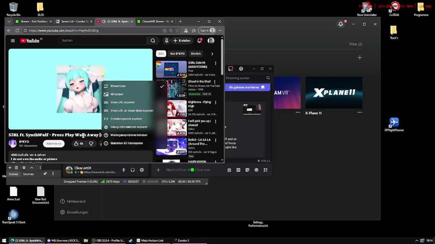Bookmark page with the star icon

click(177, 30)
